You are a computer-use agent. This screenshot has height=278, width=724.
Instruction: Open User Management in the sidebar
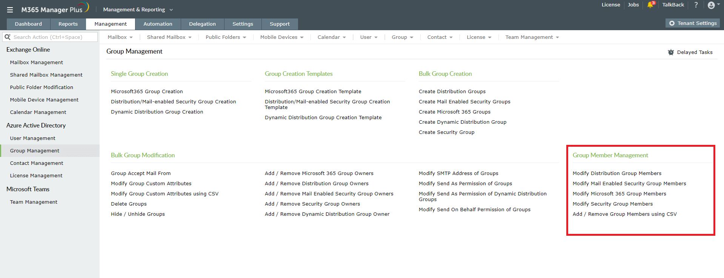(x=32, y=138)
